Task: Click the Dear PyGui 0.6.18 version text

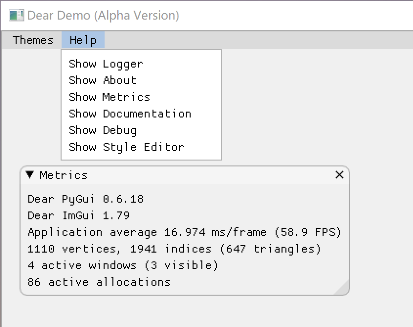Action: (x=86, y=199)
